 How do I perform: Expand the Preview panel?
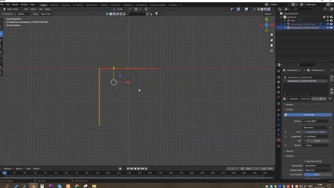point(289,104)
